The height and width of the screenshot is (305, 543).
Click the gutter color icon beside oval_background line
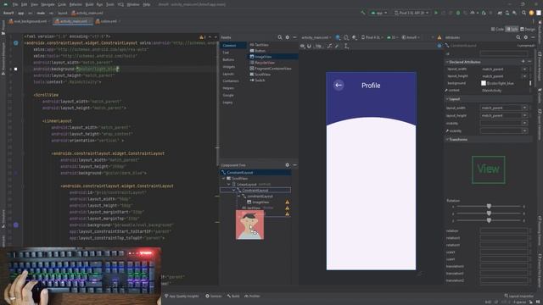[x=15, y=225]
